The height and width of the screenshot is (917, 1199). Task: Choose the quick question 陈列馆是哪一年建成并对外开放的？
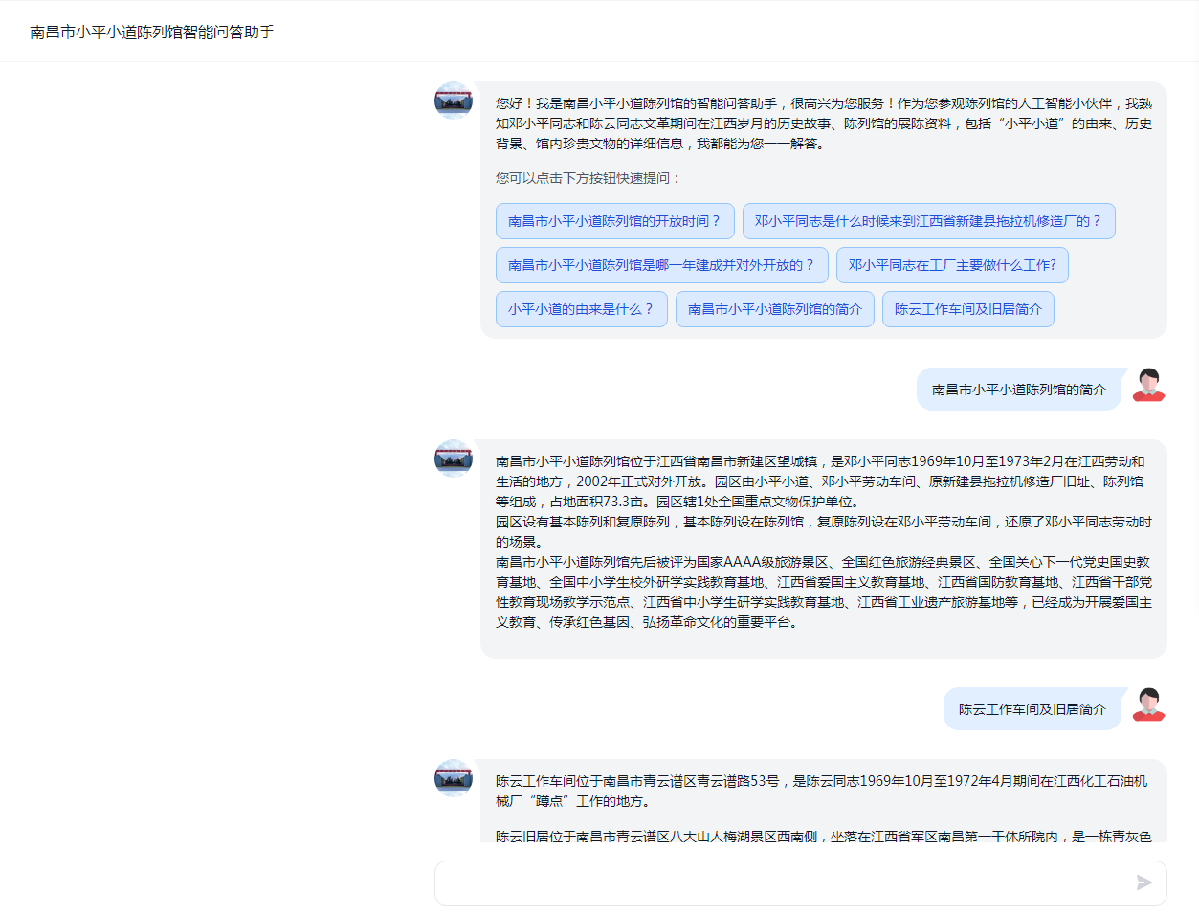(661, 265)
